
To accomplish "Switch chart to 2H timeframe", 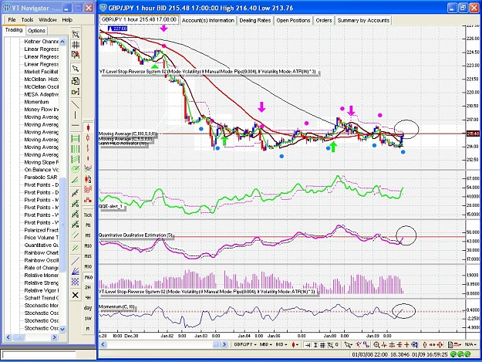I will coord(88,287).
